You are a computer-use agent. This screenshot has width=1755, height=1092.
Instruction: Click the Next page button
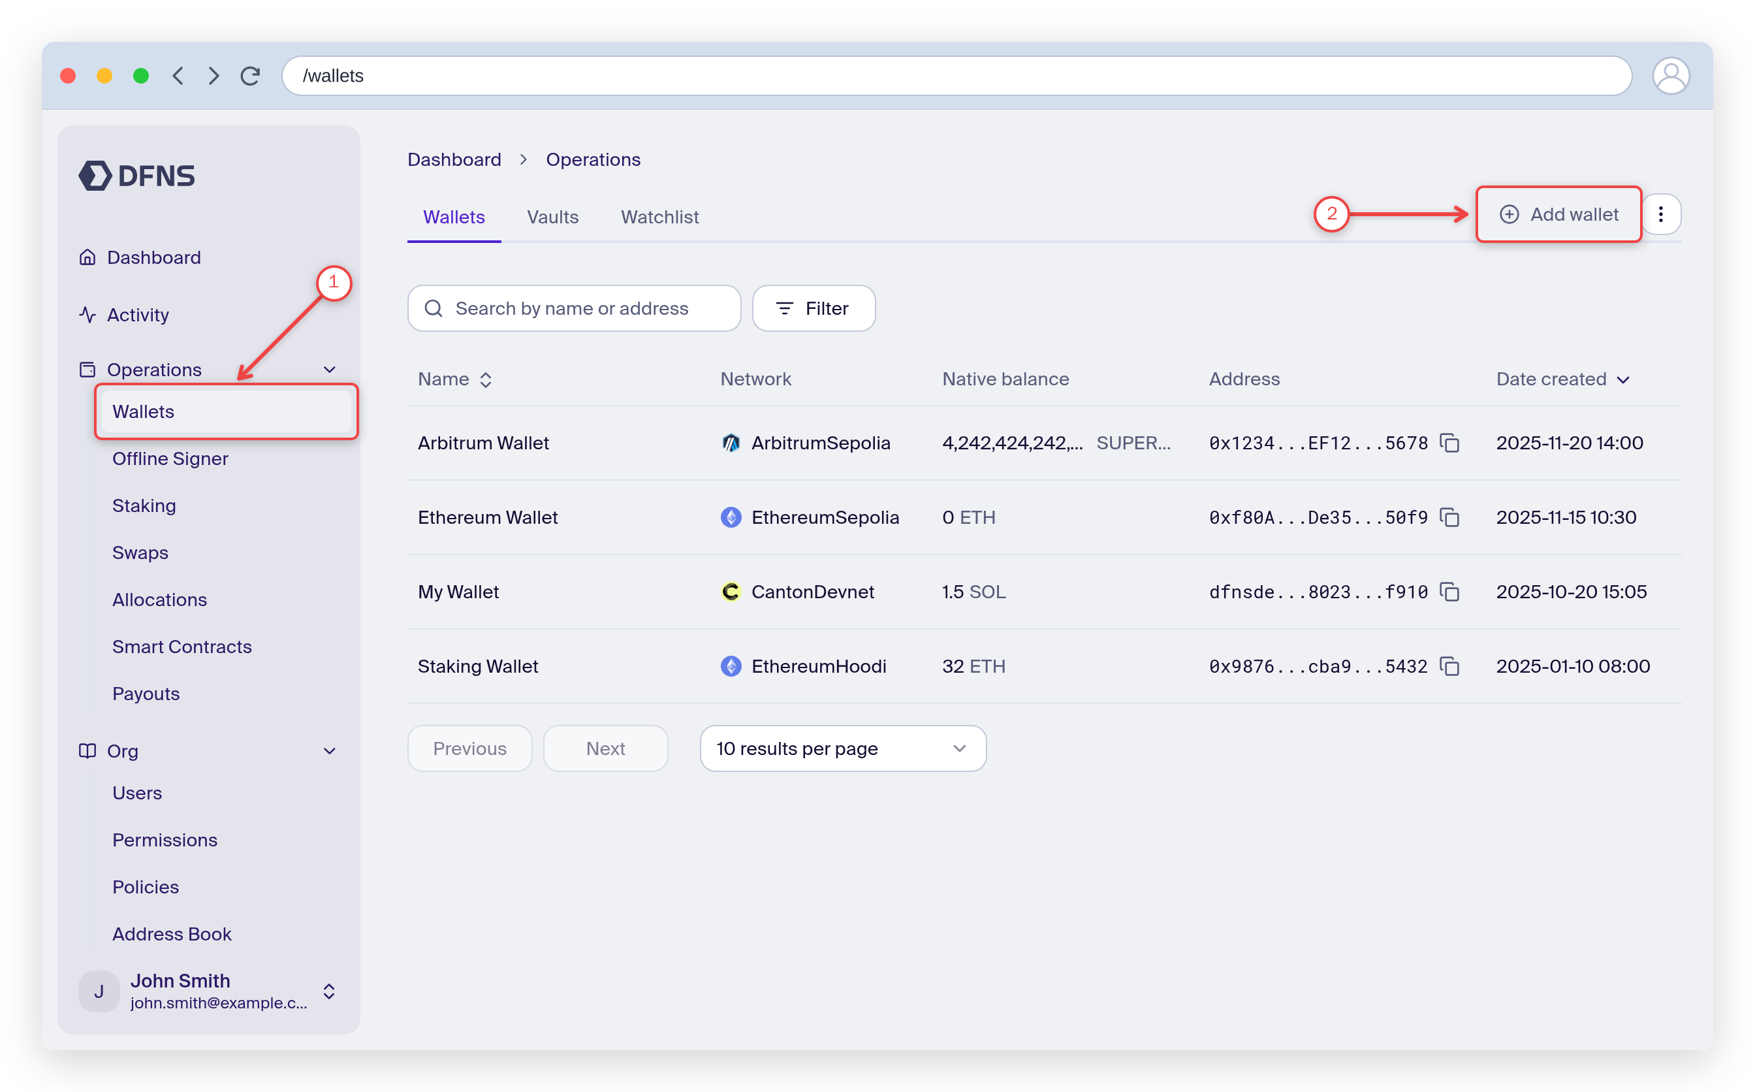click(x=606, y=749)
